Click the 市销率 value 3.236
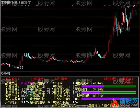 click(76, 86)
